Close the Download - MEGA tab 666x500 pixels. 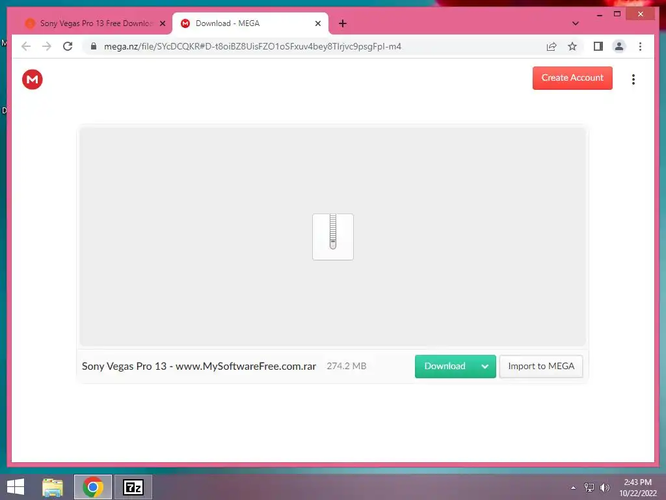317,23
